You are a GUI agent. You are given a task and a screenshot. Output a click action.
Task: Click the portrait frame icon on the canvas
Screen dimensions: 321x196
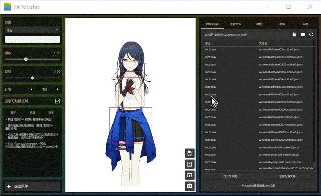click(x=189, y=164)
